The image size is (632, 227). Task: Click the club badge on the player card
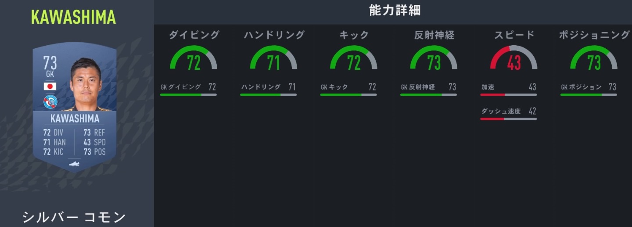coord(50,102)
